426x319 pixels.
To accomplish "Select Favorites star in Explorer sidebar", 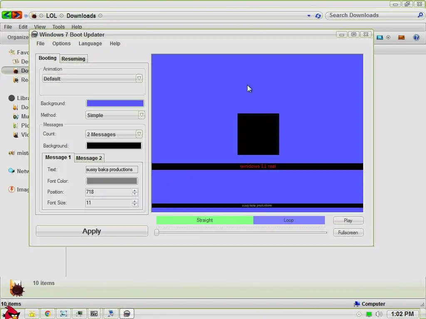I will pos(12,52).
